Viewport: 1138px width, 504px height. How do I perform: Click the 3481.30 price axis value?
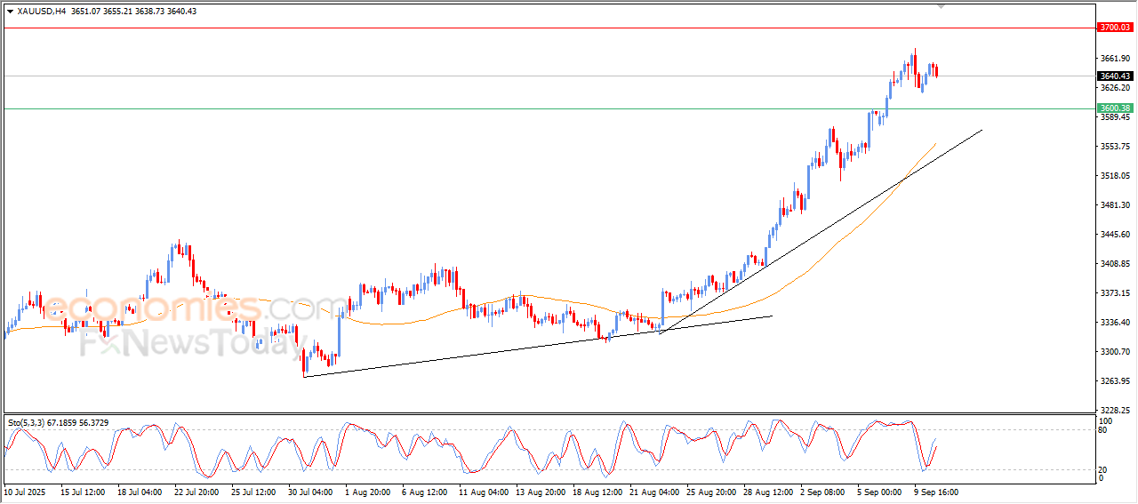(x=1115, y=205)
